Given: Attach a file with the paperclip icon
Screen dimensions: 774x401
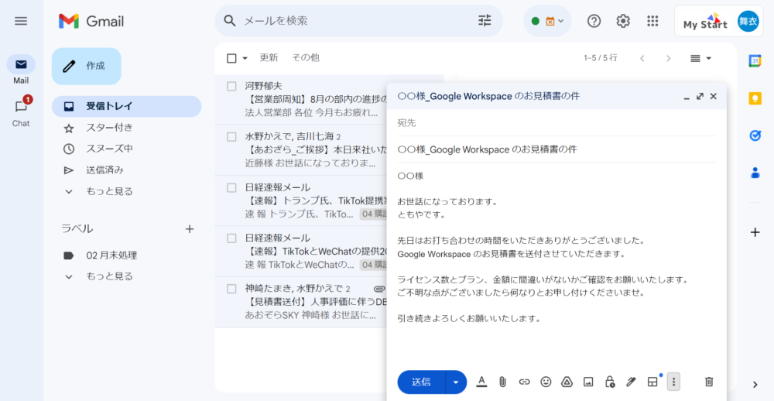Looking at the screenshot, I should (502, 381).
